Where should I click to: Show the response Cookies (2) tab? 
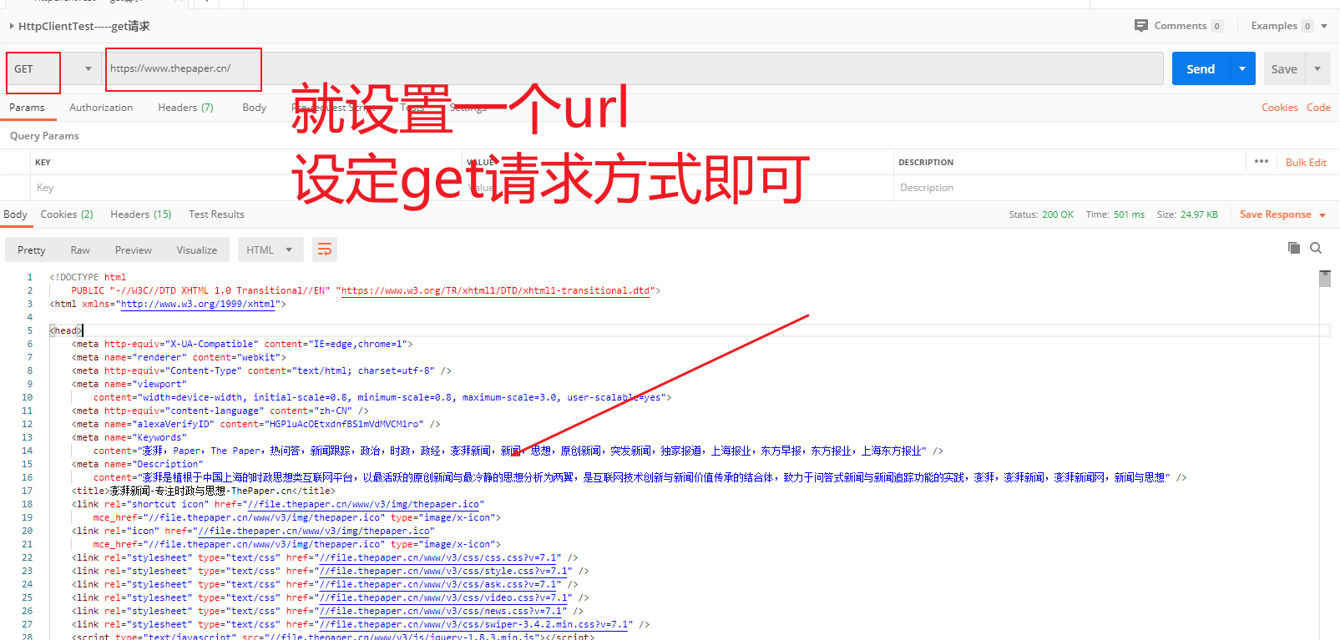pyautogui.click(x=67, y=214)
